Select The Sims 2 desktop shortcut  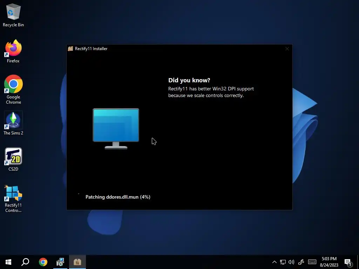(x=13, y=123)
